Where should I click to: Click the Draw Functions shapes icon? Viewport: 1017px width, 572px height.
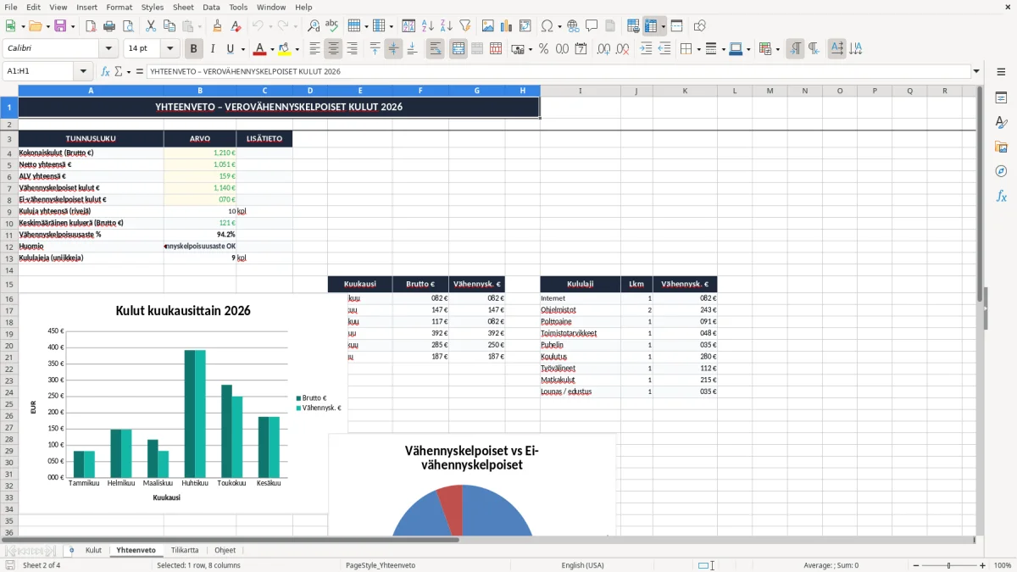click(700, 26)
